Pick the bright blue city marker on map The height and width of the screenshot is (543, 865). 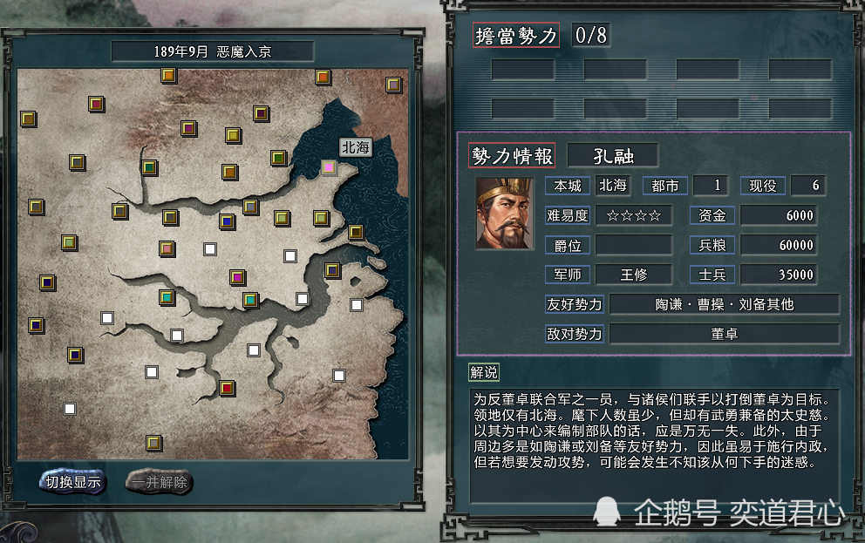click(227, 221)
